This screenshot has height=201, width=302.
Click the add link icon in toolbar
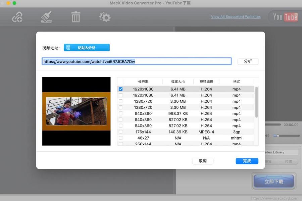17,17
